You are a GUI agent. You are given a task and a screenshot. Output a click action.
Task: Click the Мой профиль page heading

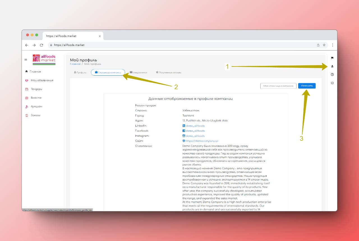click(x=83, y=60)
